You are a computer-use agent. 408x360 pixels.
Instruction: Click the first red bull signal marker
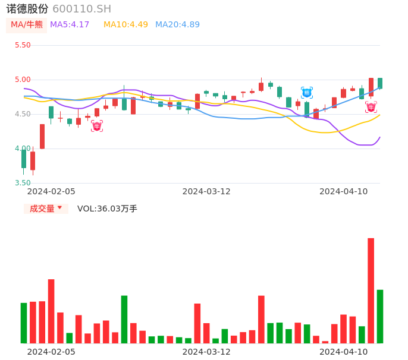point(97,126)
